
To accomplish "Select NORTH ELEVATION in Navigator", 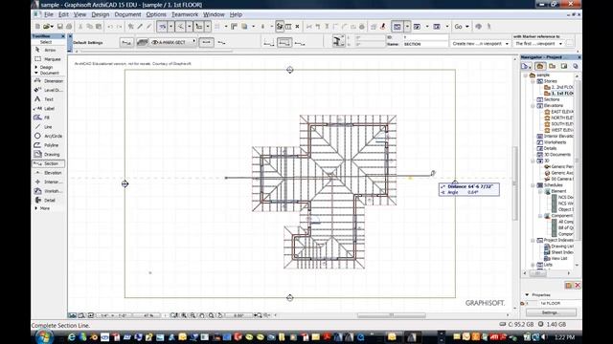I will click(559, 118).
